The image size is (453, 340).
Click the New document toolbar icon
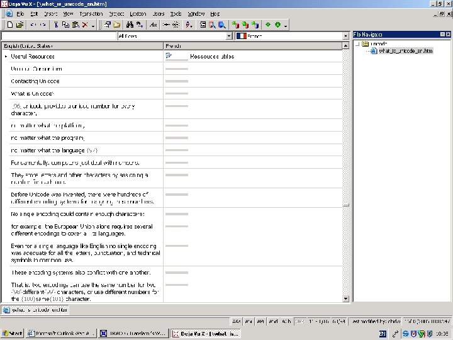coord(10,25)
